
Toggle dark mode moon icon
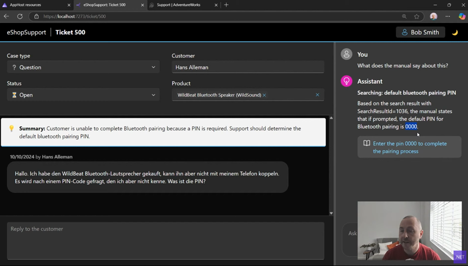[x=455, y=33]
